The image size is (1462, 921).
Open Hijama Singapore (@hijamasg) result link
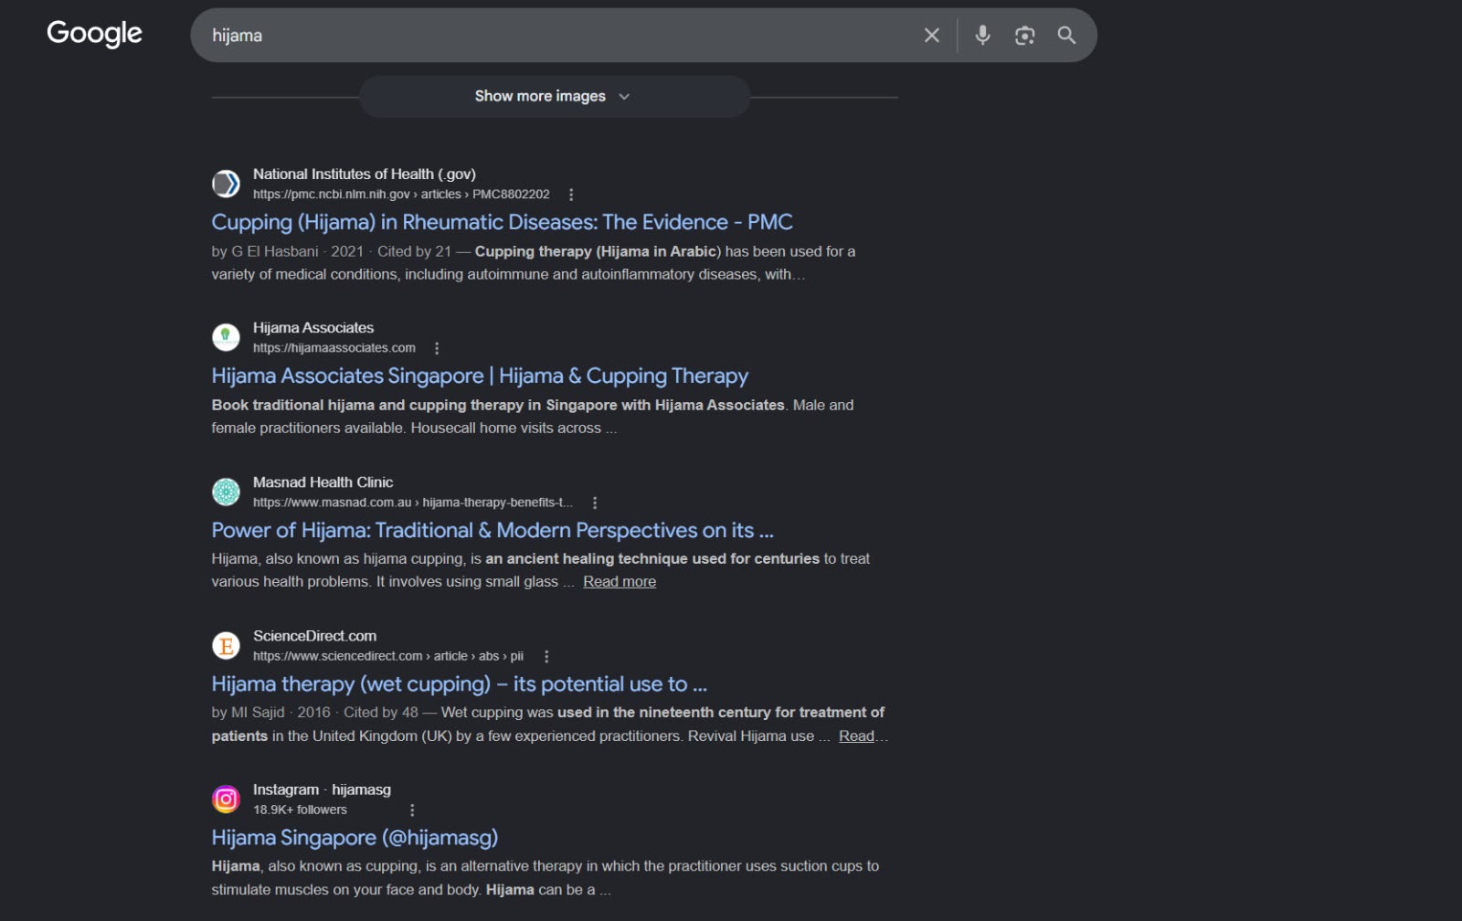(x=355, y=838)
